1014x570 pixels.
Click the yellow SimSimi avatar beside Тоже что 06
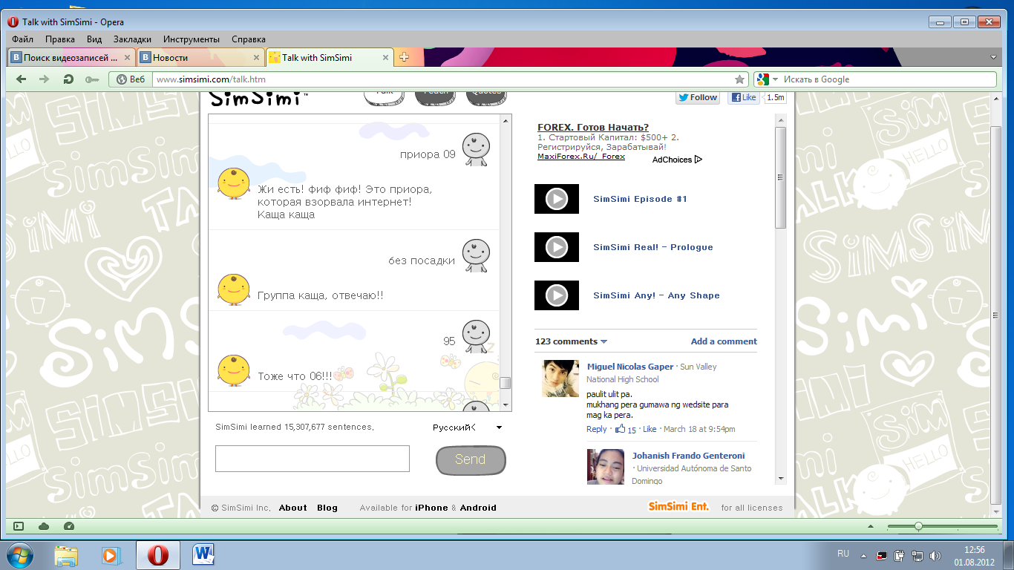(x=233, y=370)
